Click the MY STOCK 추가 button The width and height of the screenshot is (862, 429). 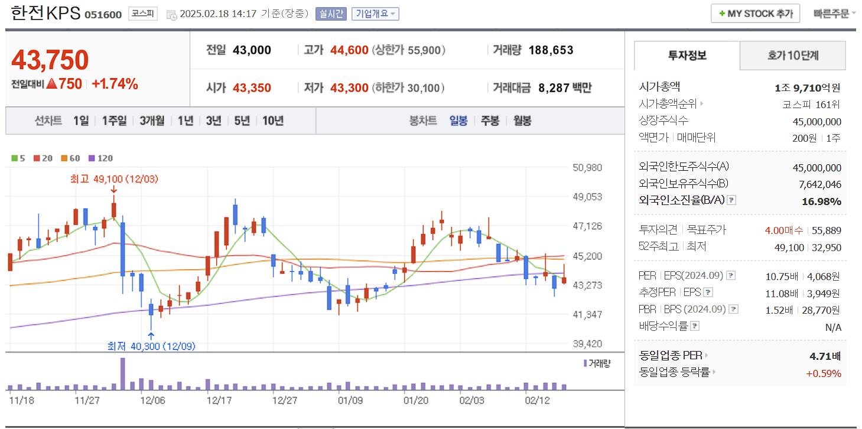tap(755, 13)
